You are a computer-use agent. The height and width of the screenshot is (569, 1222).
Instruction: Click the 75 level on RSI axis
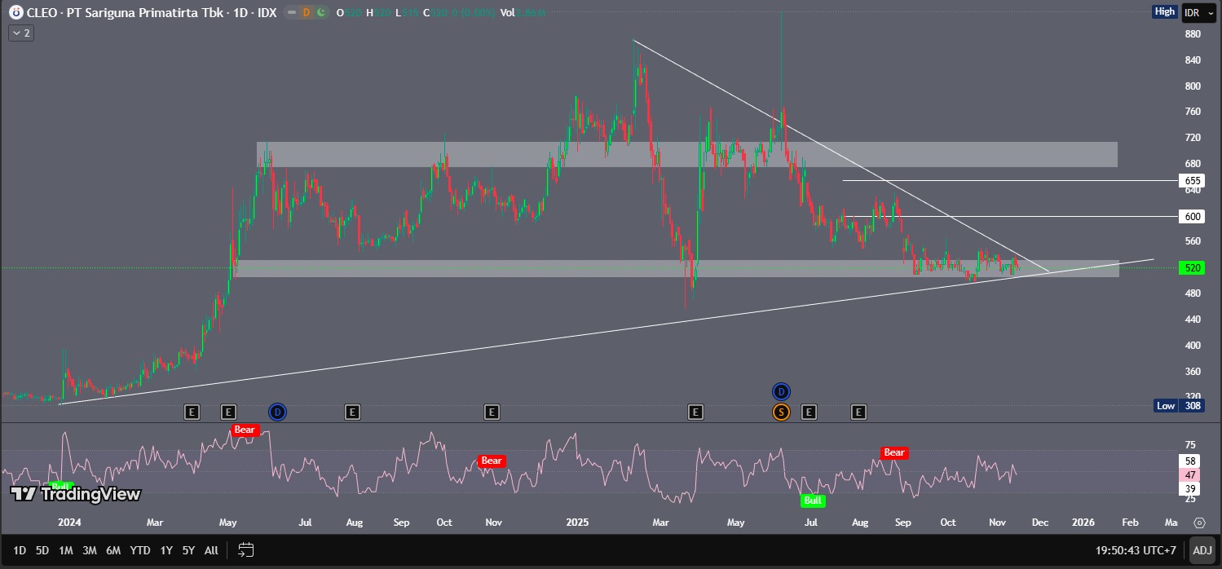coord(1190,444)
